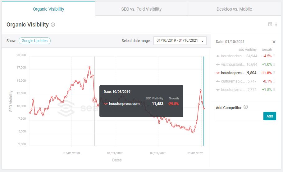The image size is (283, 172).
Task: Open options menu for visithoustont... row
Action: pos(274,64)
